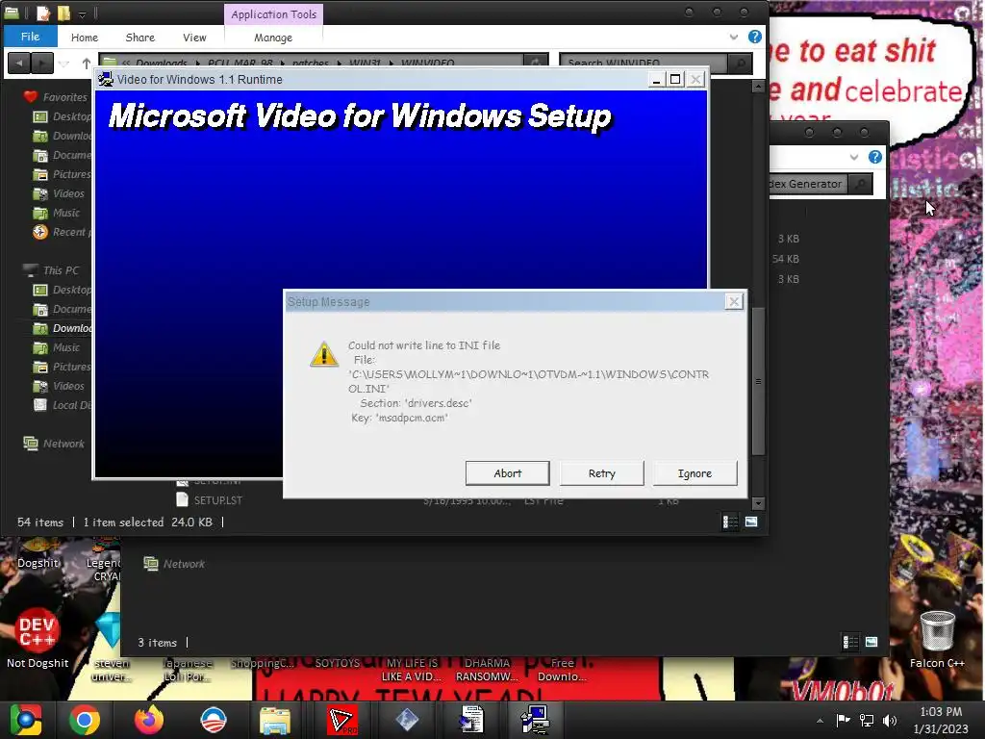Open the Share ribbon tab
Image resolution: width=985 pixels, height=739 pixels.
[x=140, y=38]
